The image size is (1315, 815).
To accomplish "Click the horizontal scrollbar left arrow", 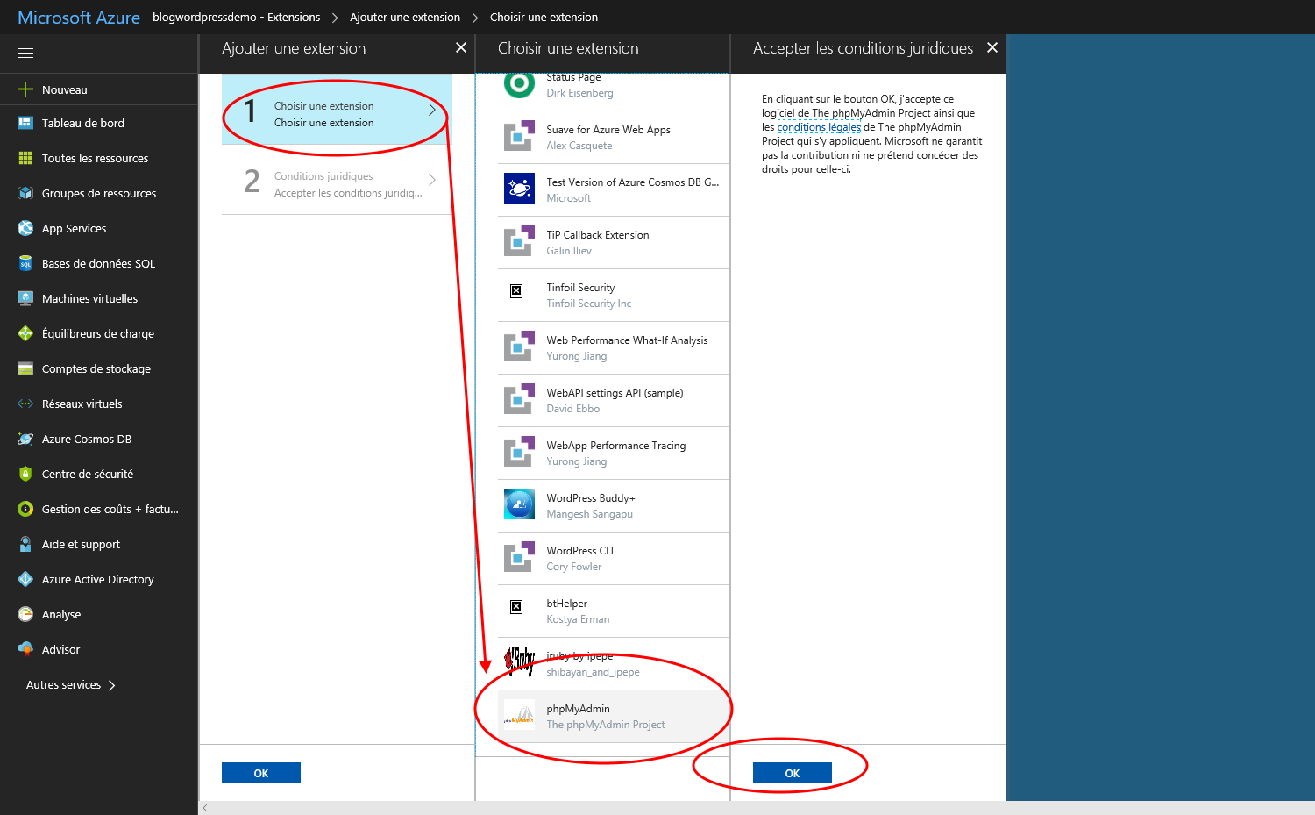I will point(205,808).
